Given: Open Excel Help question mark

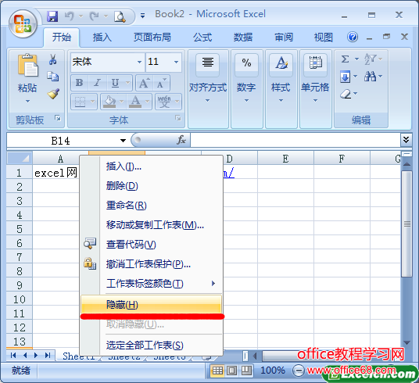Looking at the screenshot, I should [x=353, y=37].
